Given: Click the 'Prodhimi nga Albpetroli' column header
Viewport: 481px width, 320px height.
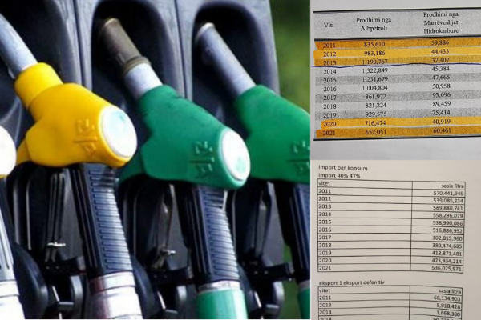Looking at the screenshot, I should click(x=374, y=24).
